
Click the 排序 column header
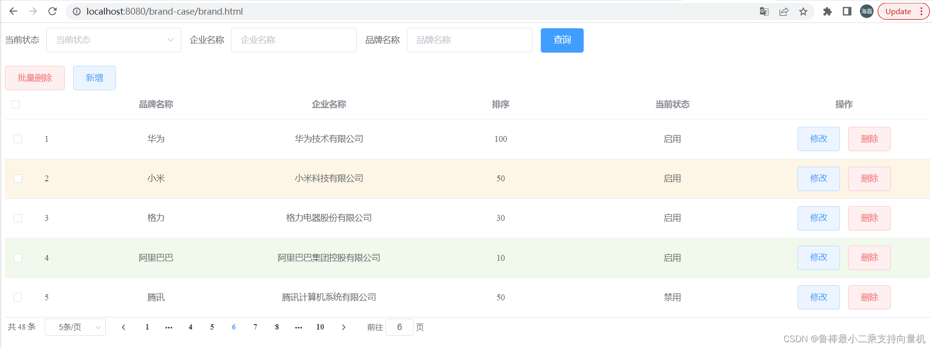[x=500, y=104]
